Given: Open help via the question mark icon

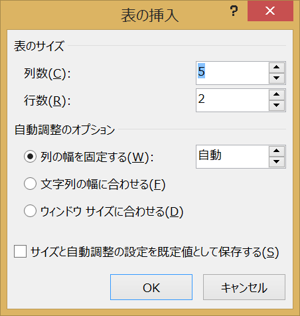Looking at the screenshot, I should 234,11.
